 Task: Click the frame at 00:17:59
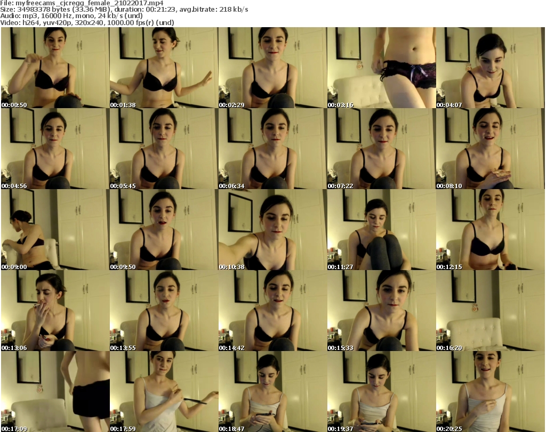point(164,392)
